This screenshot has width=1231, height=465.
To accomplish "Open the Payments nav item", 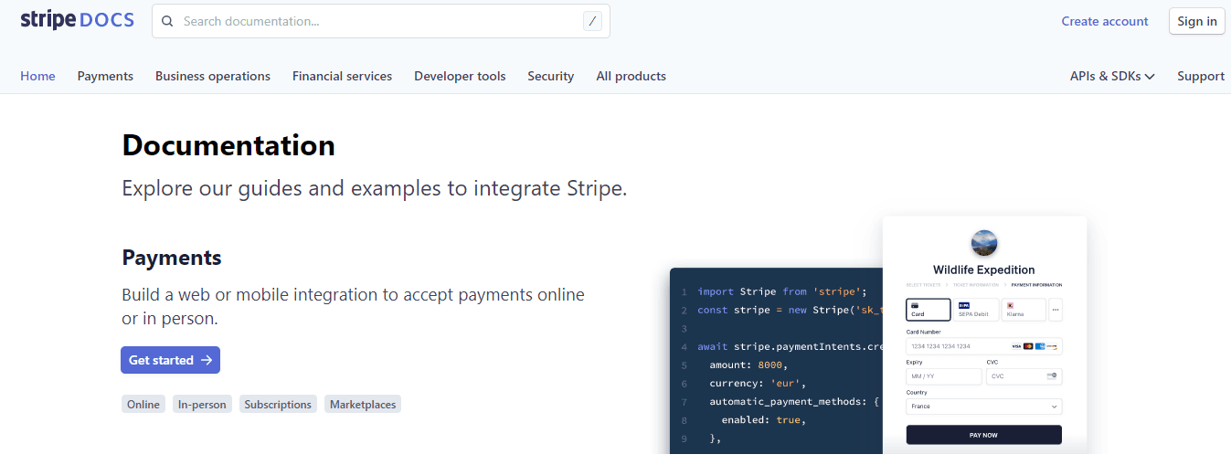I will 105,76.
